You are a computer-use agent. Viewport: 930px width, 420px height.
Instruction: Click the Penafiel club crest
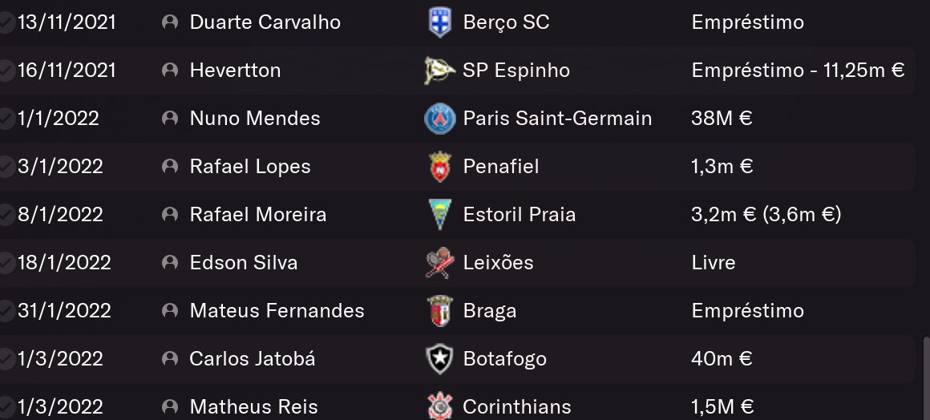point(439,166)
